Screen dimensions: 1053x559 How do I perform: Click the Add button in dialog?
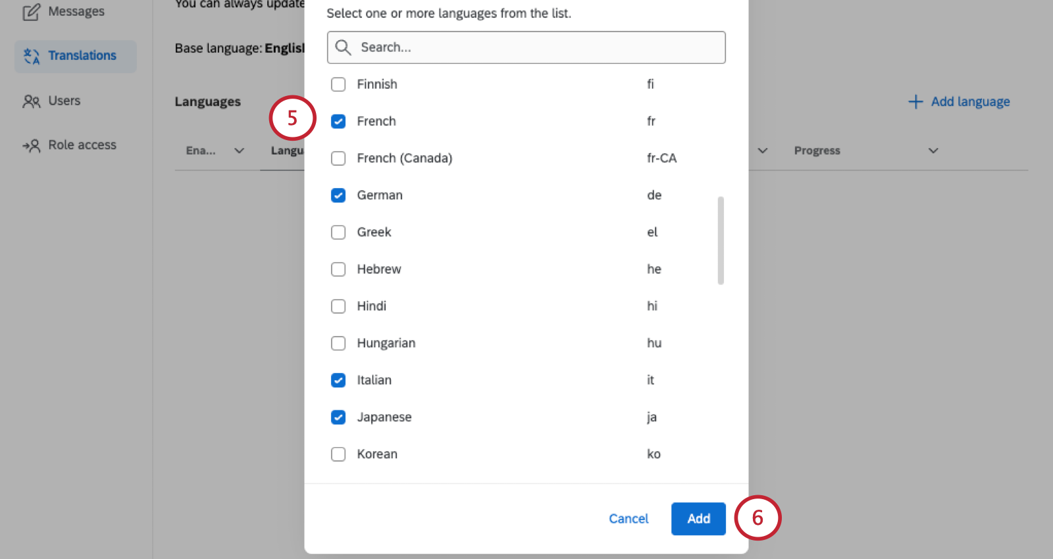698,519
